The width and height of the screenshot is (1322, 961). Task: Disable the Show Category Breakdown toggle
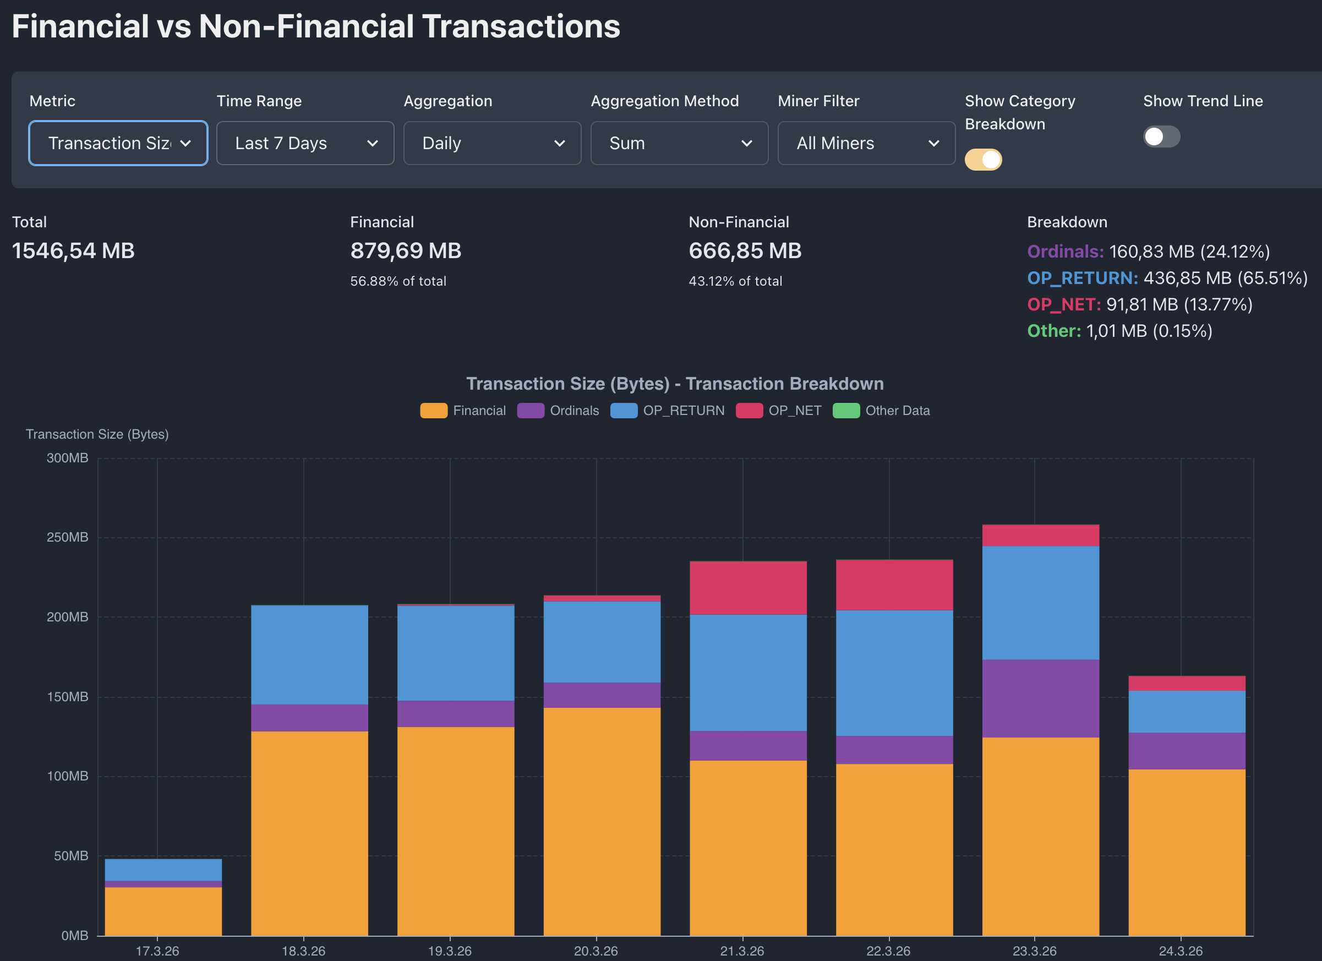pyautogui.click(x=984, y=159)
